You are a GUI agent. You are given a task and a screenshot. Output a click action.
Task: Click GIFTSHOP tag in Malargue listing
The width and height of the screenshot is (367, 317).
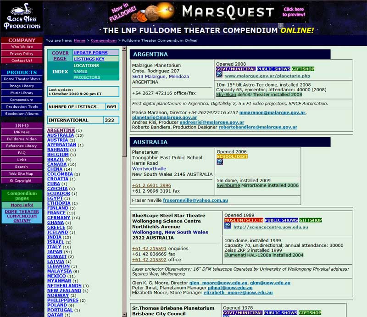click(303, 69)
